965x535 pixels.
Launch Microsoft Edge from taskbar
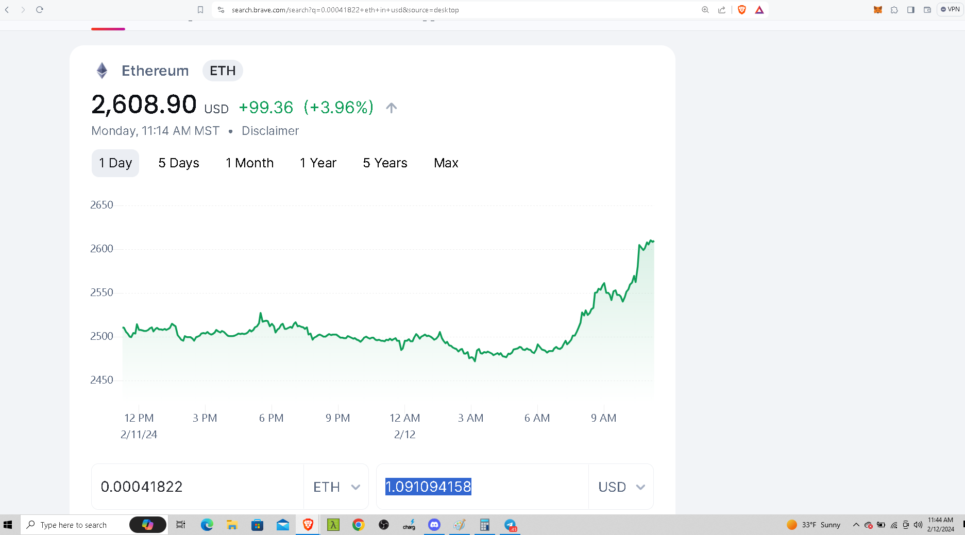[x=207, y=525]
